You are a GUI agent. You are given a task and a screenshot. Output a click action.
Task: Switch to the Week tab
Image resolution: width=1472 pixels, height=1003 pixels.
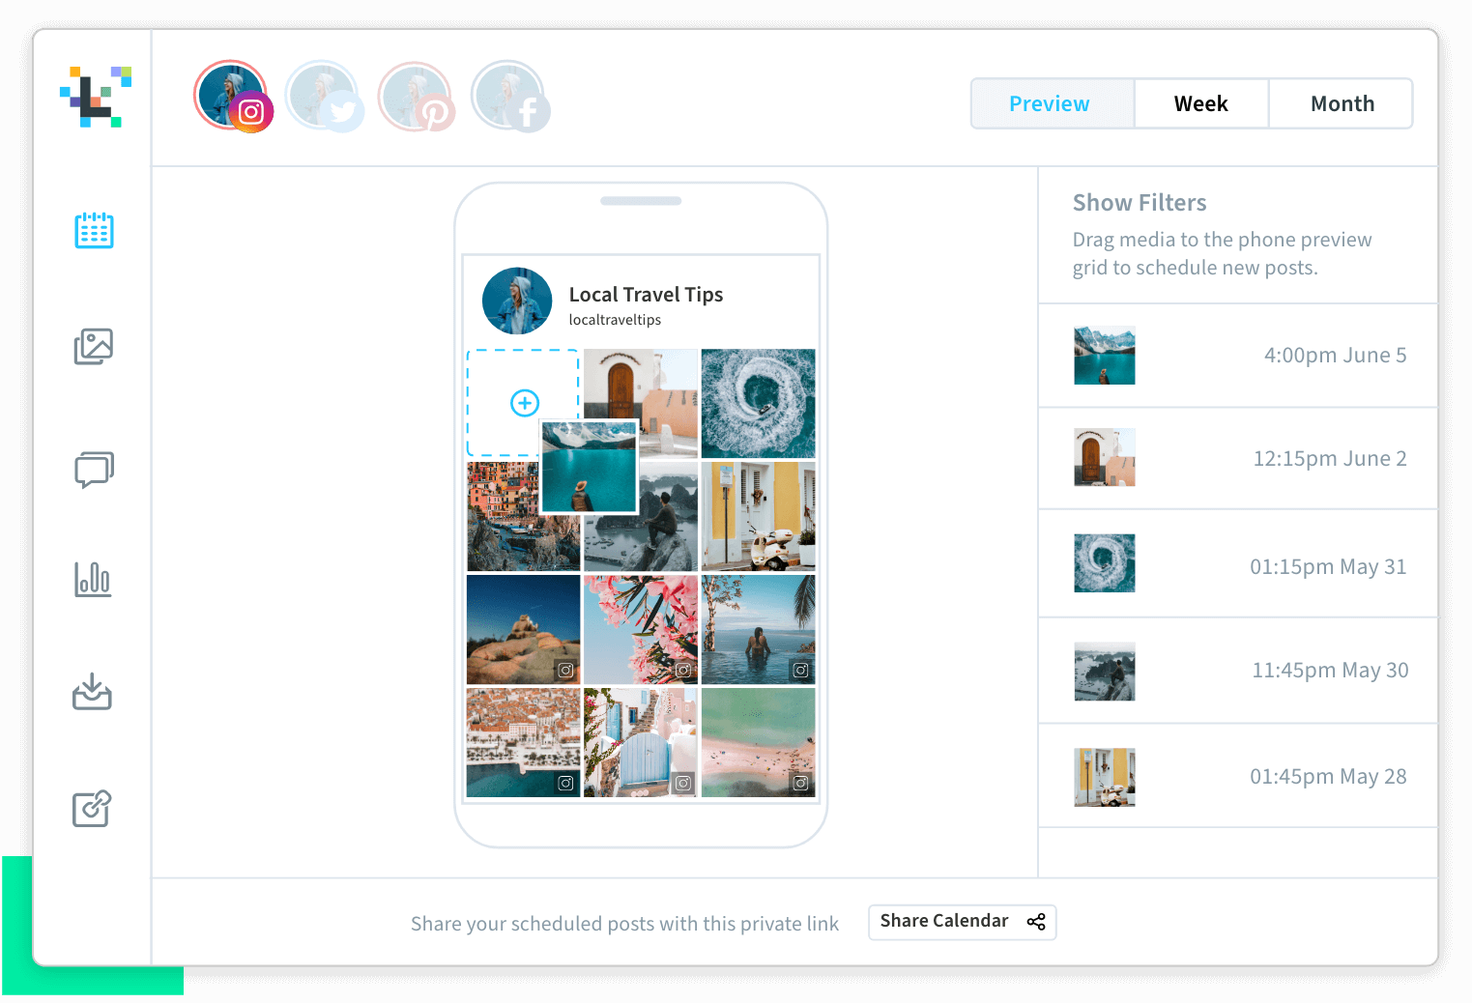coord(1200,103)
